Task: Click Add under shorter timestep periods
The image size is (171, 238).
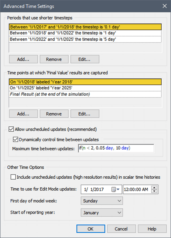Action: [x=23, y=59]
